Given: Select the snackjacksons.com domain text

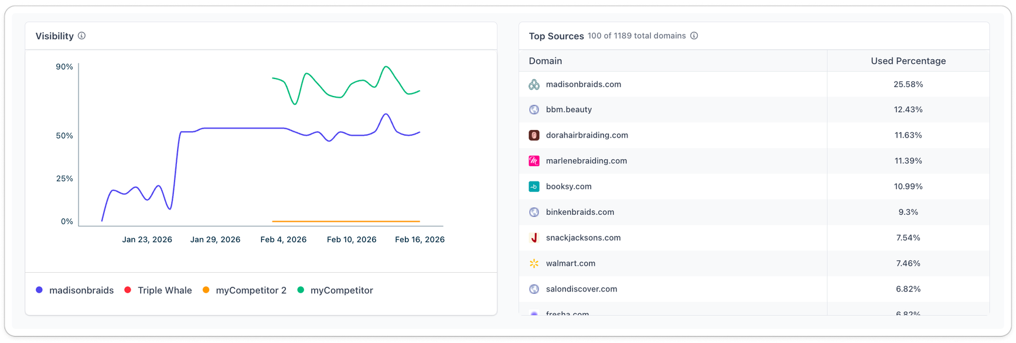Looking at the screenshot, I should (x=584, y=238).
